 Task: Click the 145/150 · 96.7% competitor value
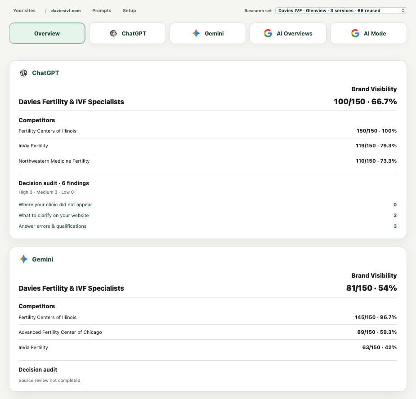point(376,317)
